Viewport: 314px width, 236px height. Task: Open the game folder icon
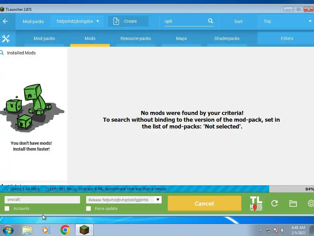click(x=293, y=203)
